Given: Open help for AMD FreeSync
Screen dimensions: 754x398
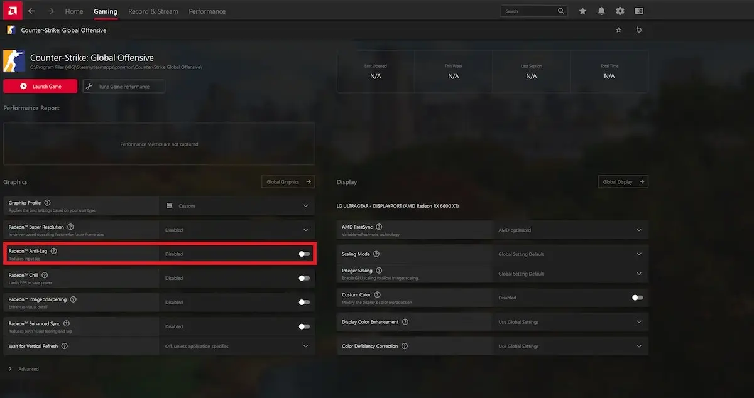Looking at the screenshot, I should [x=379, y=227].
